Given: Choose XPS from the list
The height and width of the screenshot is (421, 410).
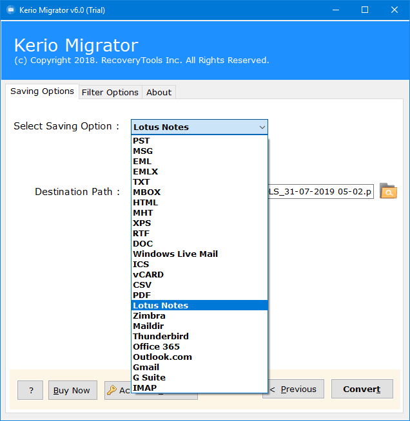Looking at the screenshot, I should click(x=199, y=223).
